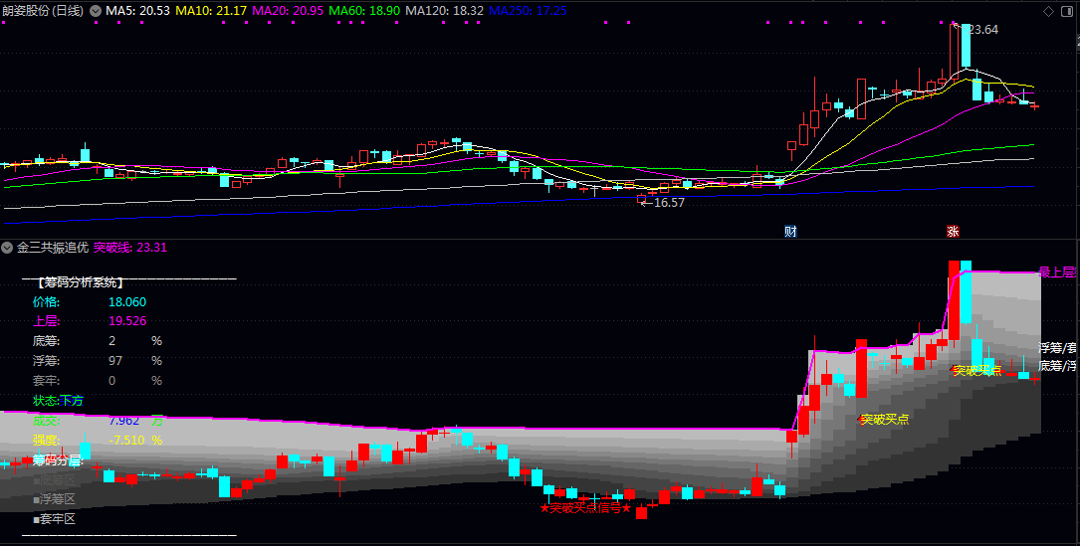The image size is (1080, 546).
Task: Click the 底筹/浮 label on right edge
Action: 1057,366
